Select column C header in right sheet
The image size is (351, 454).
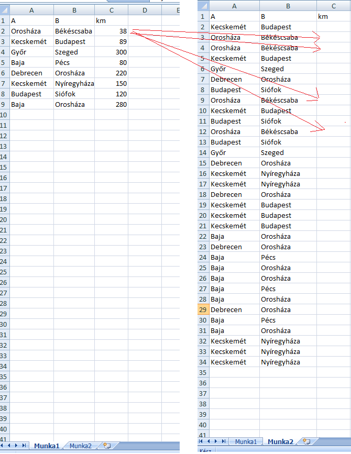coord(334,6)
